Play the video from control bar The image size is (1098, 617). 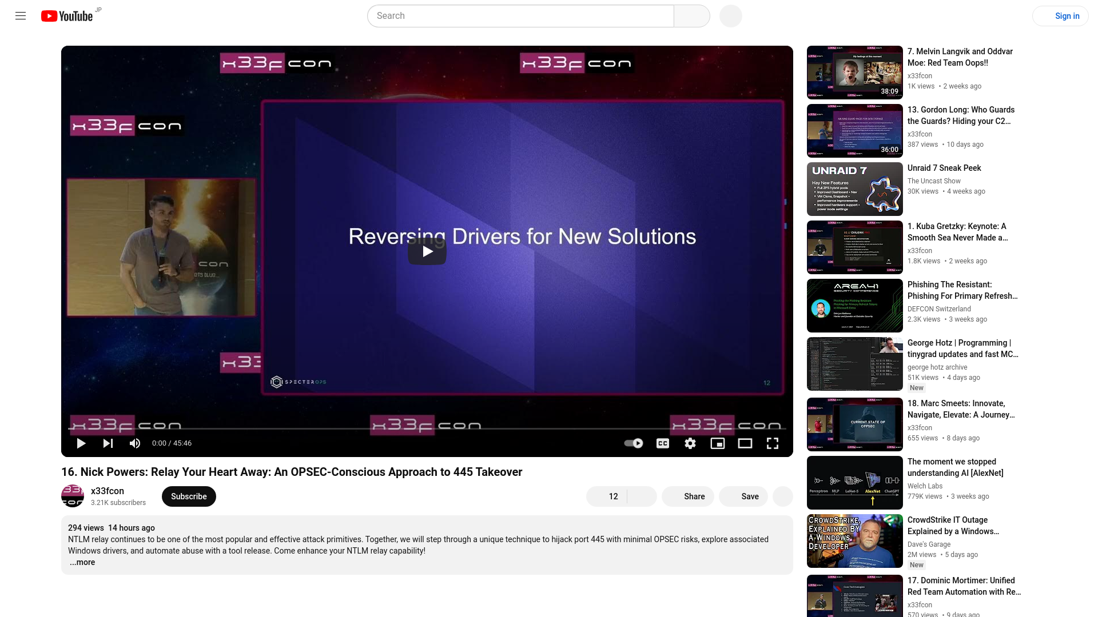(x=81, y=443)
